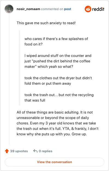Select the '0 replies' label
Image resolution: width=109 pixels, height=171 pixels.
[x=46, y=151]
